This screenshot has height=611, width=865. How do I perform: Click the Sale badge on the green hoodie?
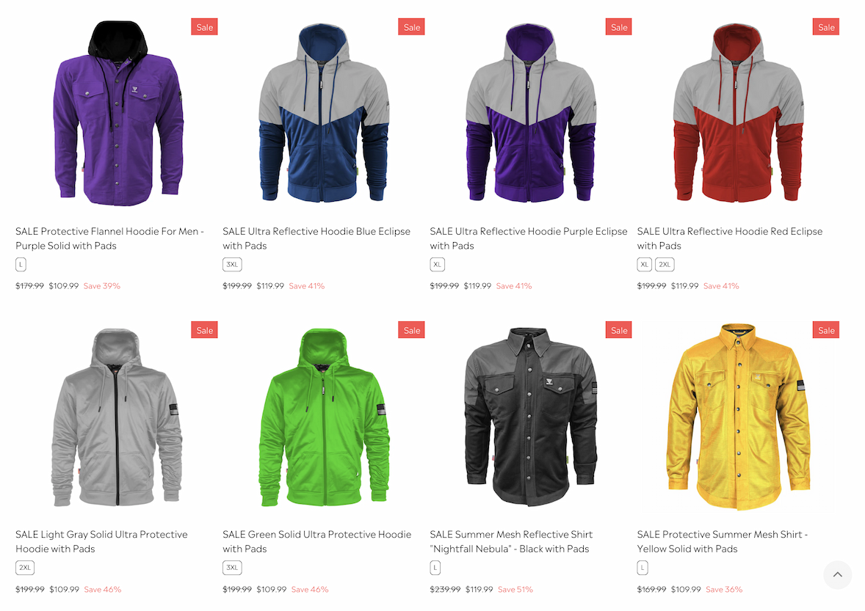click(x=411, y=330)
